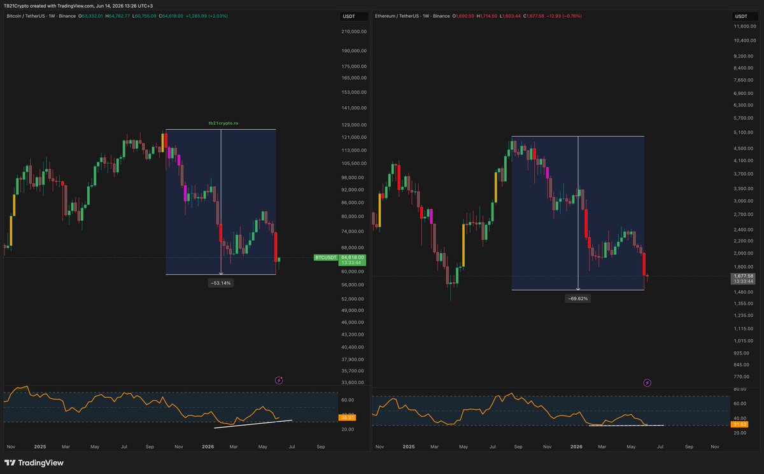The height and width of the screenshot is (474, 764).
Task: Click the TradingView logo at bottom left
Action: tap(34, 463)
